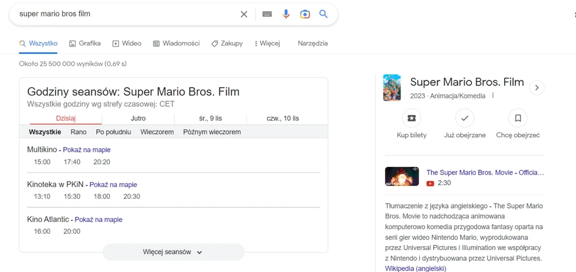Open the Kup bilety ticket icon
This screenshot has width=576, height=272.
pos(411,118)
